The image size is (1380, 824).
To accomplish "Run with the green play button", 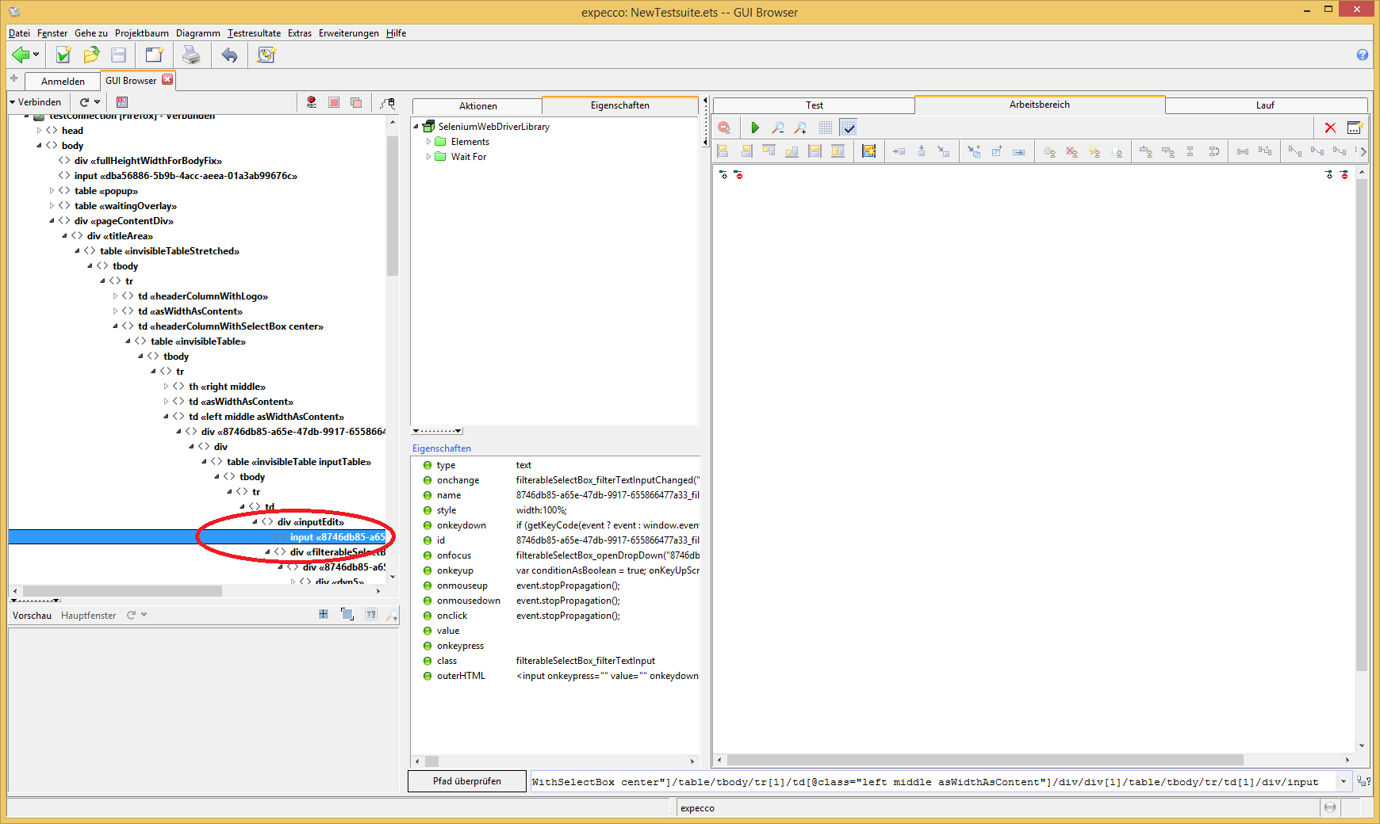I will click(x=755, y=128).
